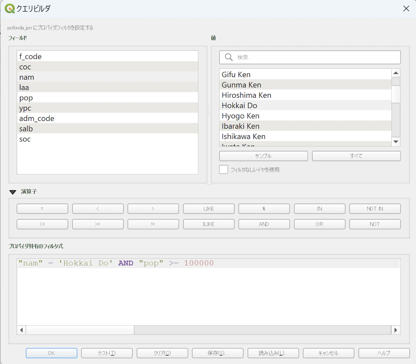Insert the != operator
The width and height of the screenshot is (416, 364).
point(153,224)
